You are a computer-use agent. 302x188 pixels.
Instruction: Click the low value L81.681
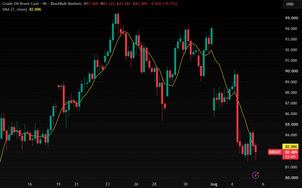pyautogui.click(x=124, y=4)
